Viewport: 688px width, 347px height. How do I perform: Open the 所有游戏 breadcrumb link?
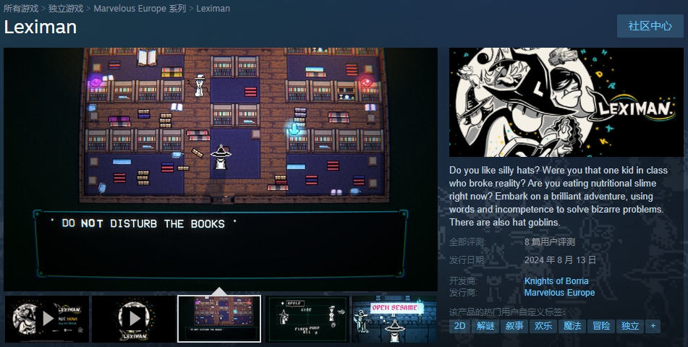pos(21,9)
